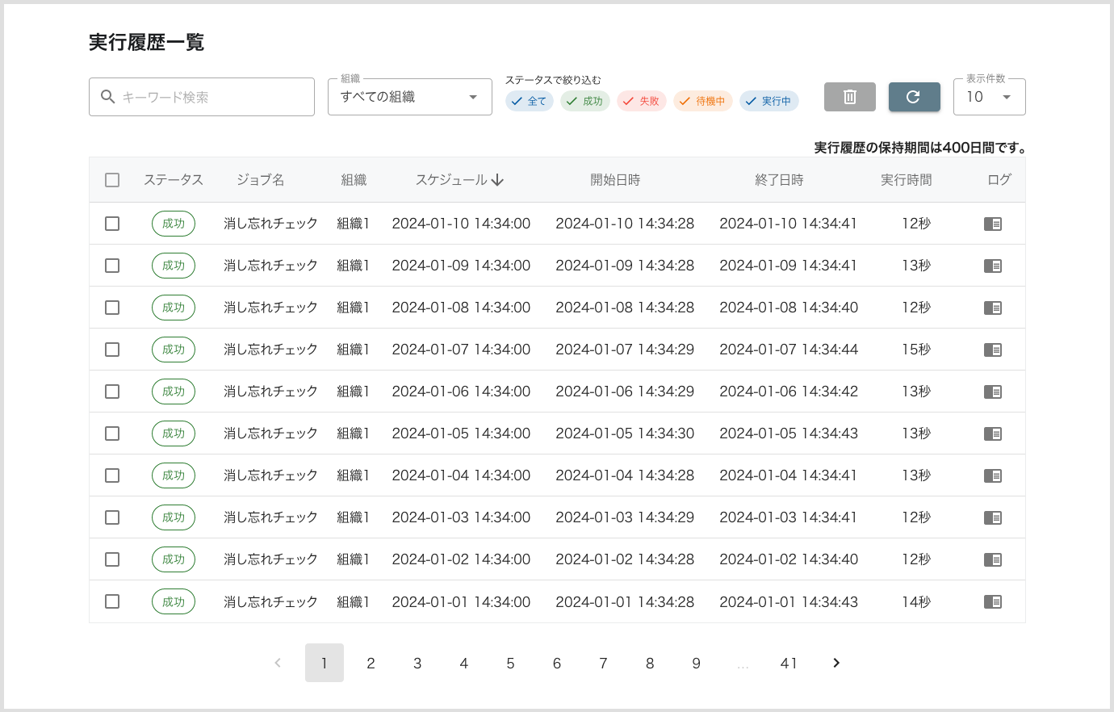Screen dimensions: 1114x712
Task: Open the log for the 2024-01-07 execution
Action: click(992, 349)
